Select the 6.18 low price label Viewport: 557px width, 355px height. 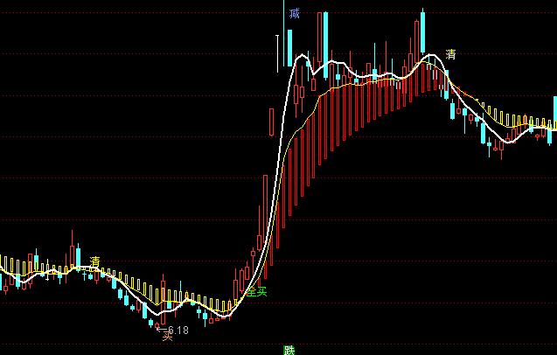click(x=178, y=330)
